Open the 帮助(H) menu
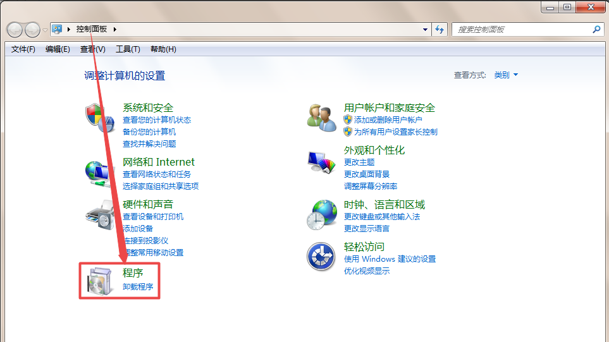The width and height of the screenshot is (609, 342). click(x=163, y=49)
